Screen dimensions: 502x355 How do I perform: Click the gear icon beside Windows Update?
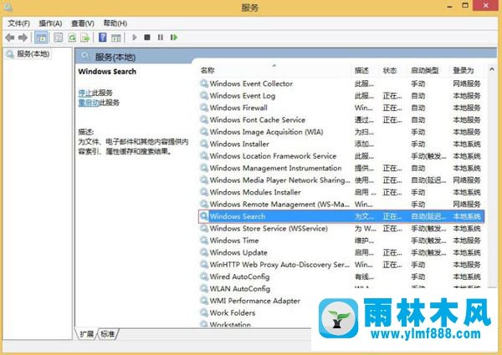coord(204,252)
